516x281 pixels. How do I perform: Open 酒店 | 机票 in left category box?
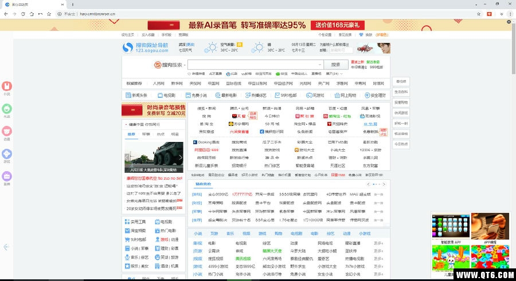point(167,266)
